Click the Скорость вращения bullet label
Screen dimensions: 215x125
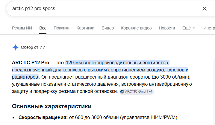43,117
